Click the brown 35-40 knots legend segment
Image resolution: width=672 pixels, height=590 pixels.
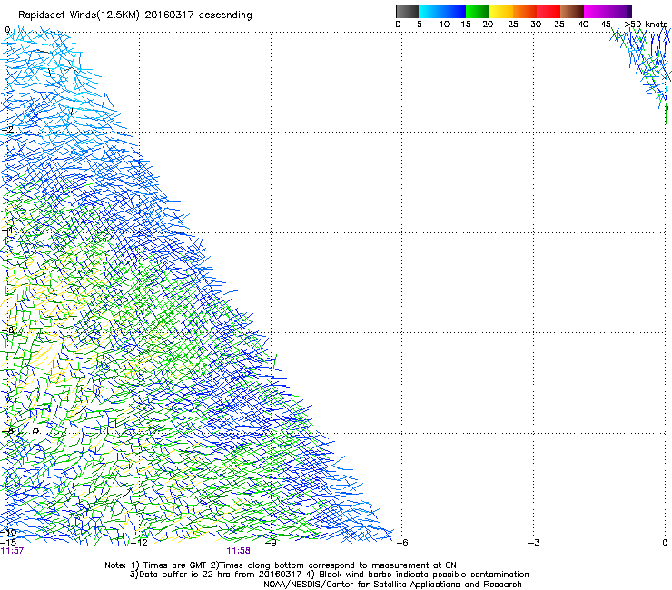click(572, 11)
